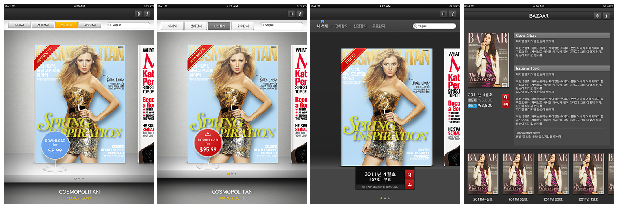The width and height of the screenshot is (618, 210).
Task: Tap the red download icon below the 407호 magnifier
Action: coord(410,184)
